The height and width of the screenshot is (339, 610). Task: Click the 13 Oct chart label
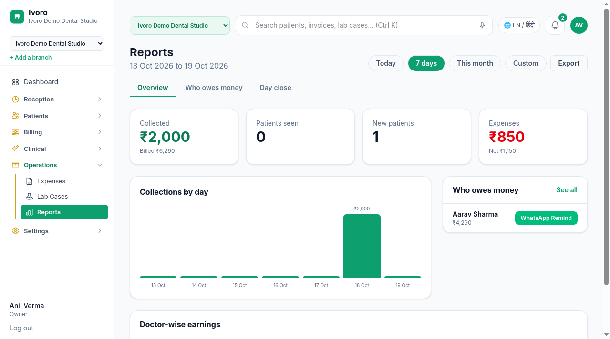[x=158, y=285]
